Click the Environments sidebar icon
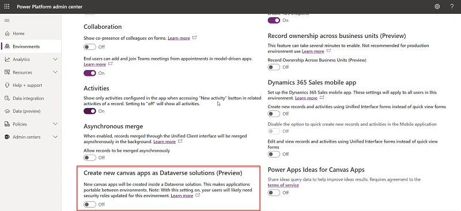The image size is (461, 211). [7, 47]
